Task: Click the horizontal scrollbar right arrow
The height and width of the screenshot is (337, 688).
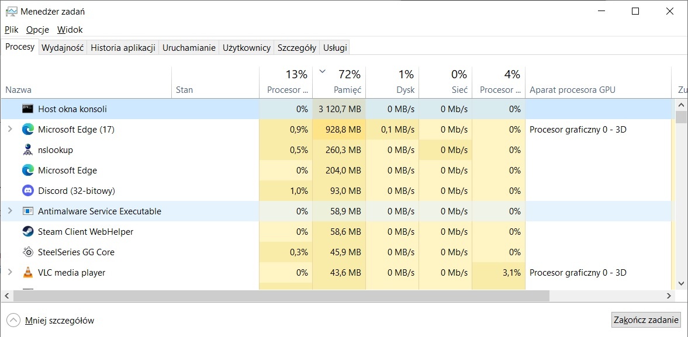Action: 669,296
